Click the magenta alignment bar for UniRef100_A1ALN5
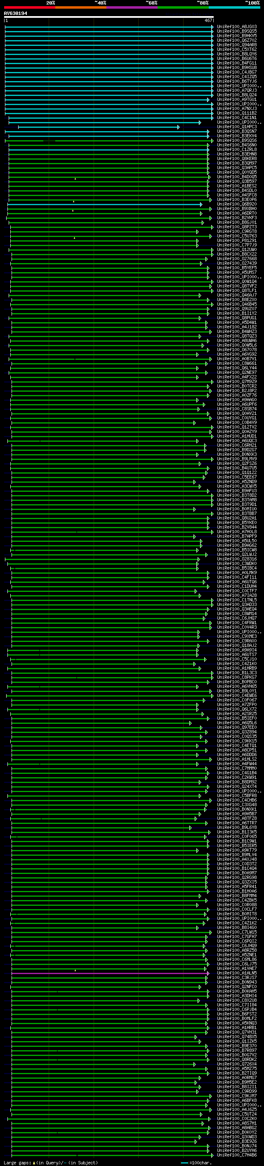264x1166 pixels. [x=111, y=973]
